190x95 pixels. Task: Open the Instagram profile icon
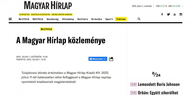click(181, 14)
